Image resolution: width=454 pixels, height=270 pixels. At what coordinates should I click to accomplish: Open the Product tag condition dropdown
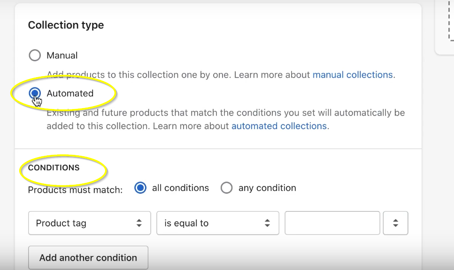[x=89, y=223]
